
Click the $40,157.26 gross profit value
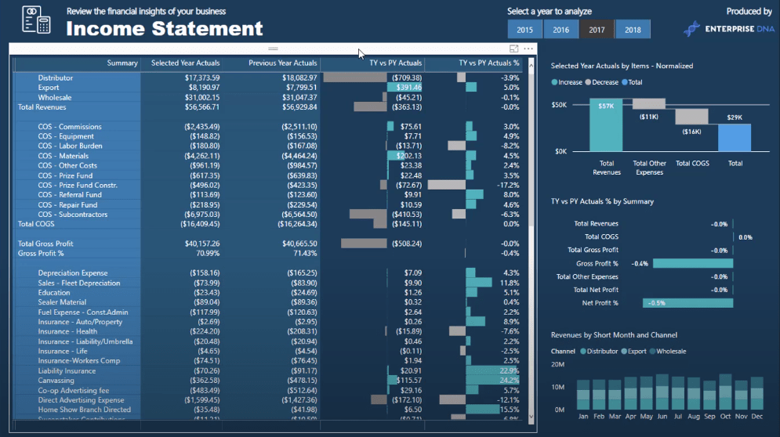[202, 244]
